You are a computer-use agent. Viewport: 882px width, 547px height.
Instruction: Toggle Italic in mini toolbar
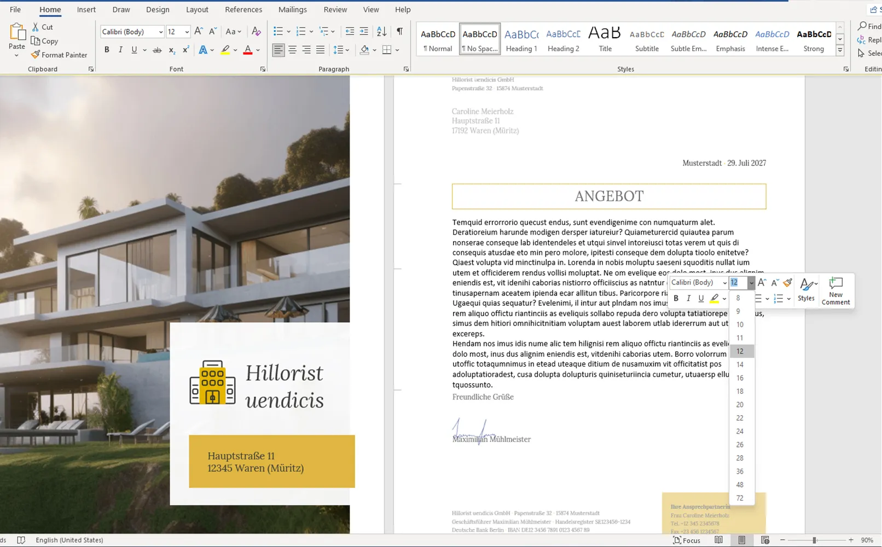tap(688, 298)
